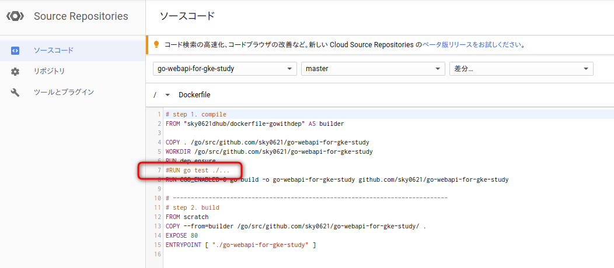Screen dimensions: 614x268
Task: Click the WORKDIR line of code
Action: (269, 151)
